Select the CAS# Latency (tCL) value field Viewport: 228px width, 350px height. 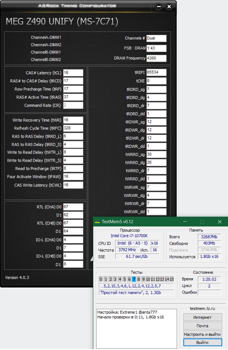73,73
